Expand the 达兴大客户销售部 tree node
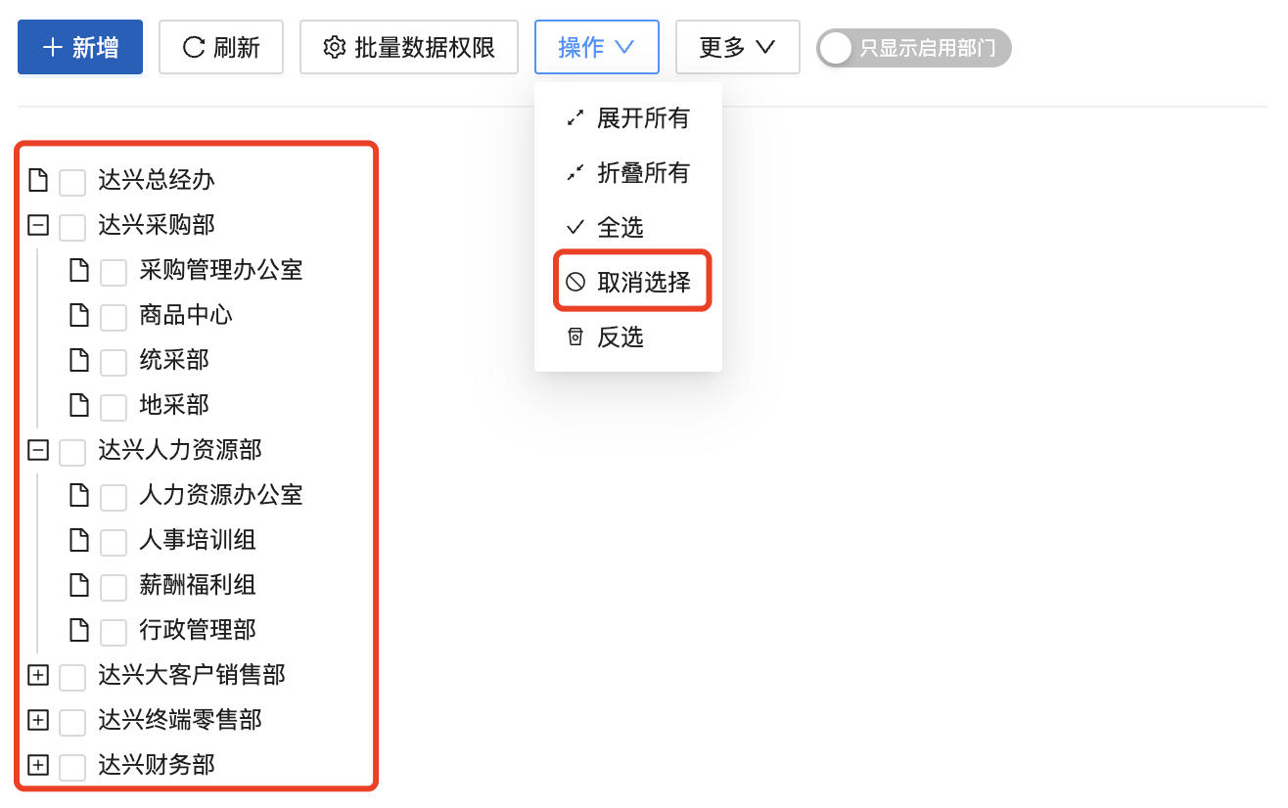 tap(38, 676)
